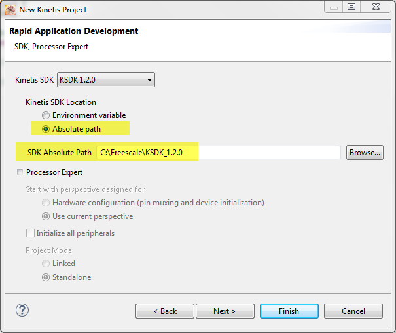The height and width of the screenshot is (333, 396).
Task: Select Standalone project mode
Action: (x=46, y=277)
